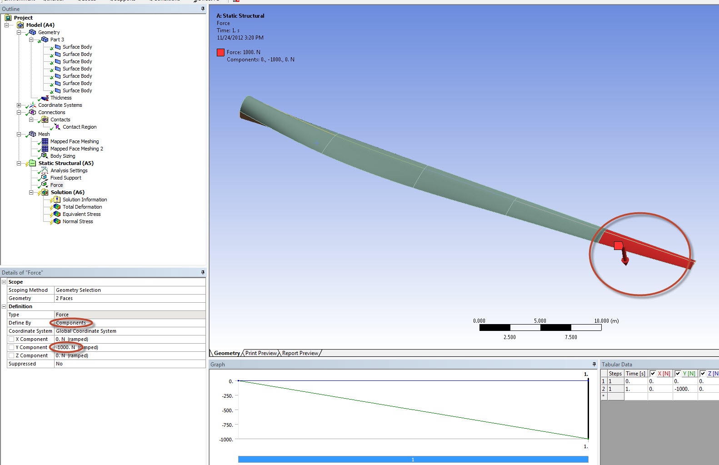
Task: Select the Model (A4) icon
Action: point(20,25)
